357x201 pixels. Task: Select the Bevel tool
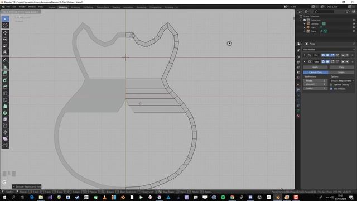(5, 87)
